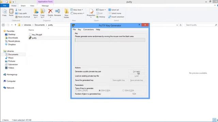Refresh the Explorer address bar

(181, 25)
